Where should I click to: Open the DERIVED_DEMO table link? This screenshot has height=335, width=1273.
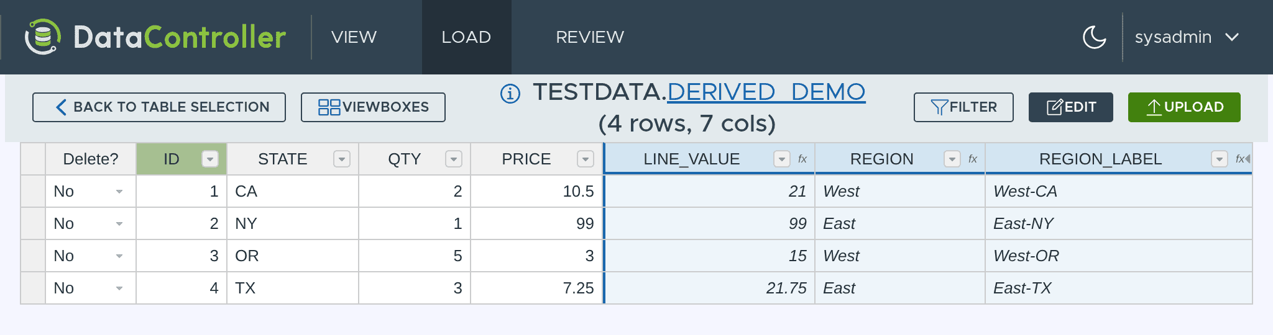pyautogui.click(x=766, y=92)
